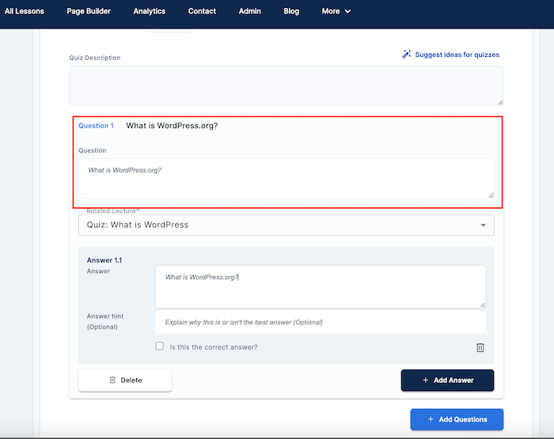Viewport: 554px width, 439px height.
Task: Click the Answer hint input field
Action: 321,322
